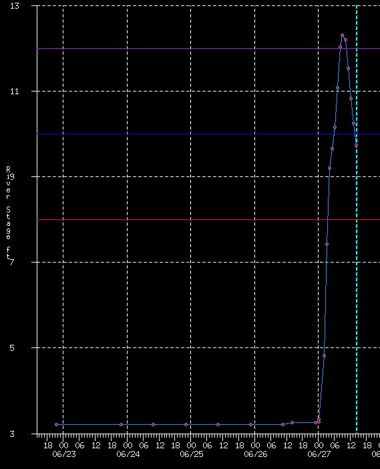Select the 06/24 date label
Screen dimensions: 380x469
pos(128,454)
